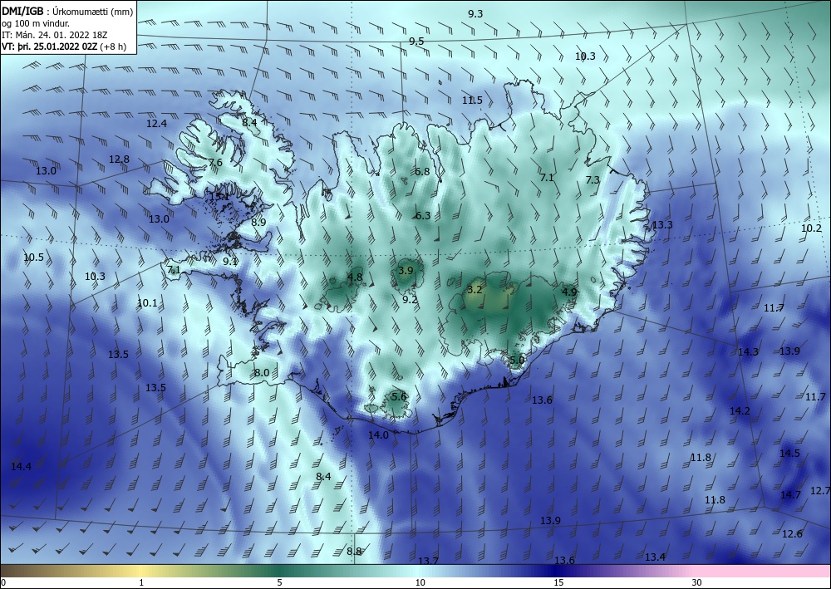
Task: Click the 15 label on the color scale
Action: tap(558, 582)
